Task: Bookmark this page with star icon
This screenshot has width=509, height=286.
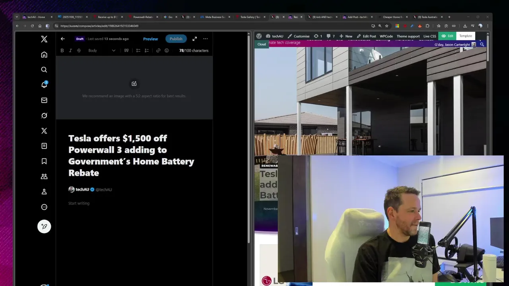Action: (387, 26)
